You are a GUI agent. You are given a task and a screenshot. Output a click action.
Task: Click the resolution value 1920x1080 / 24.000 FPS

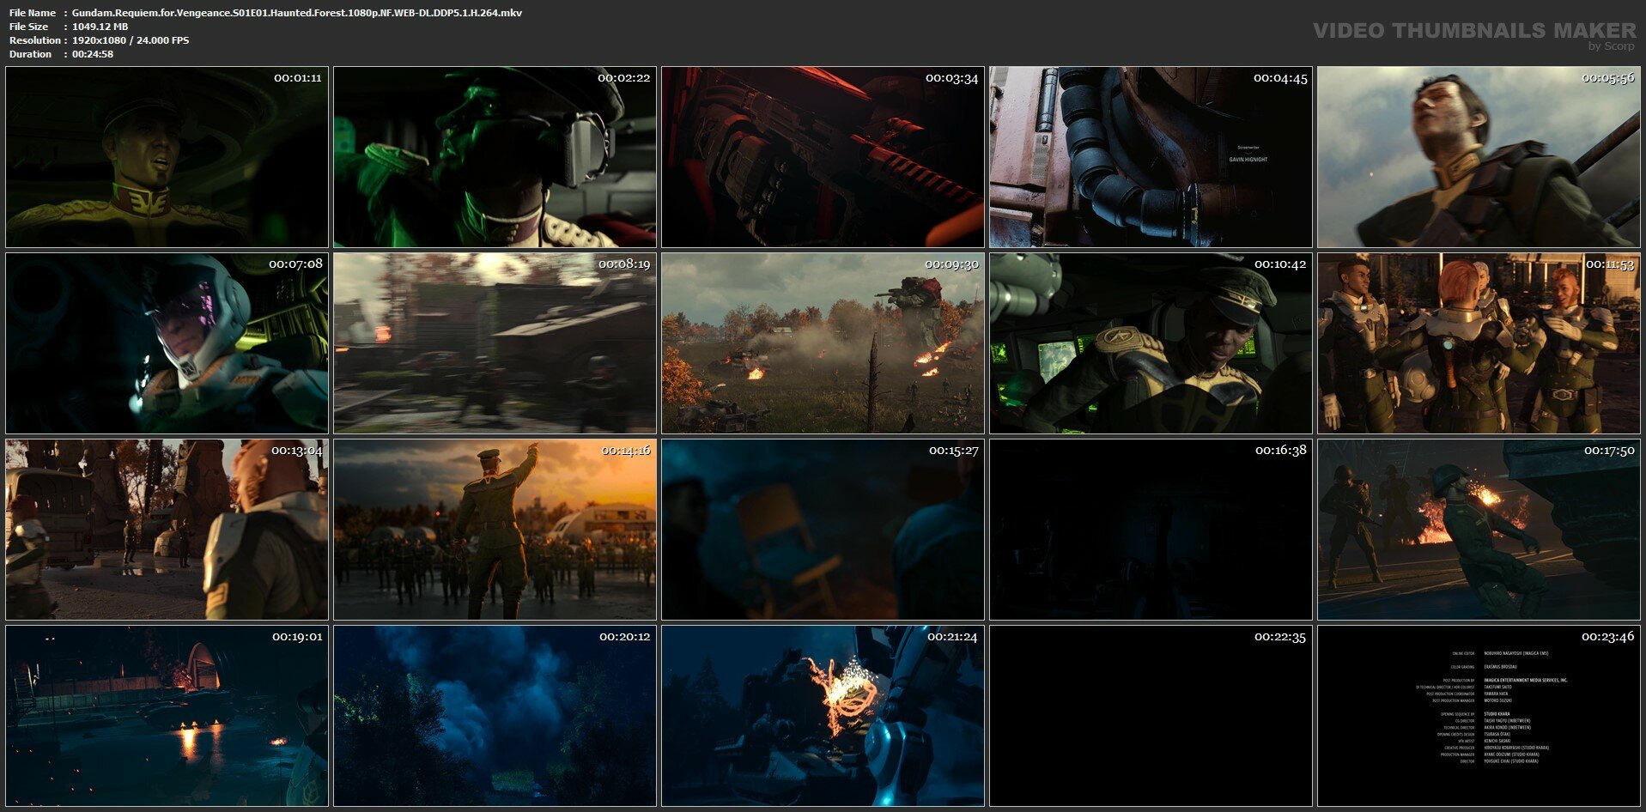coord(131,40)
